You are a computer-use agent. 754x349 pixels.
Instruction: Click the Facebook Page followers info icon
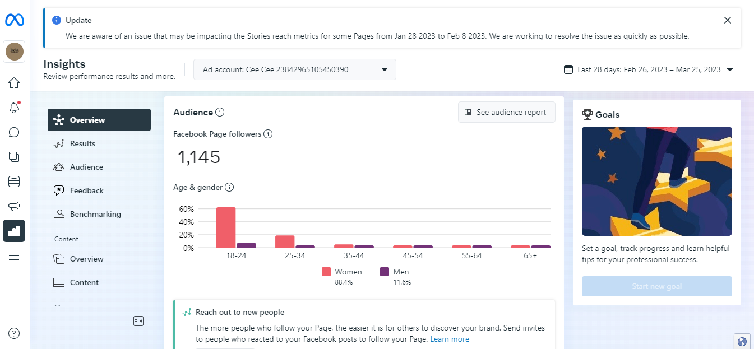(x=268, y=134)
